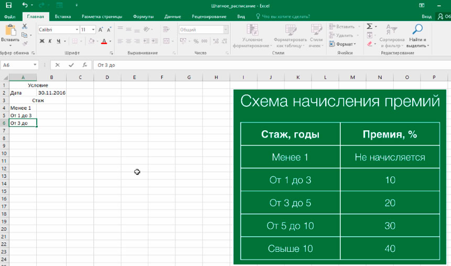Decrease indent icon
This screenshot has height=266, width=451.
146,41
